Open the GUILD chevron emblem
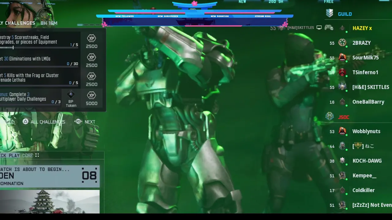Image resolution: width=392 pixels, height=220 pixels. tap(330, 13)
